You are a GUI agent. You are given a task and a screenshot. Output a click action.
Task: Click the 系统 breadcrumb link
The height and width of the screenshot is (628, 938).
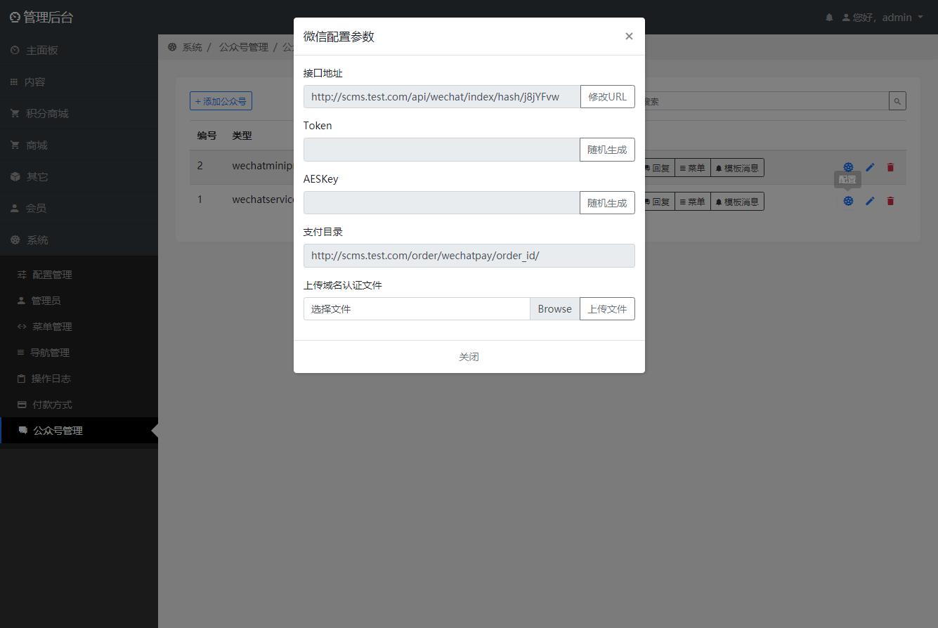click(192, 47)
